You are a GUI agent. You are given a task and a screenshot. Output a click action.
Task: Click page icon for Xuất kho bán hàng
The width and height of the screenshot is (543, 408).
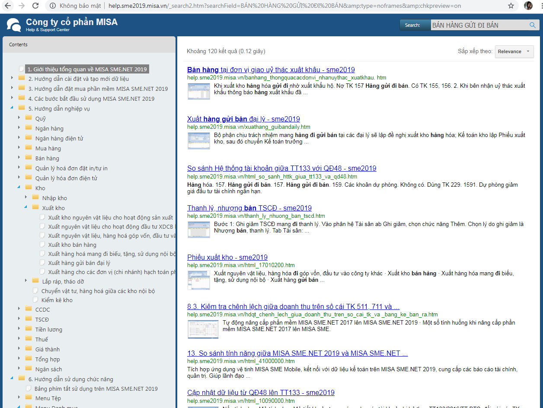(42, 245)
